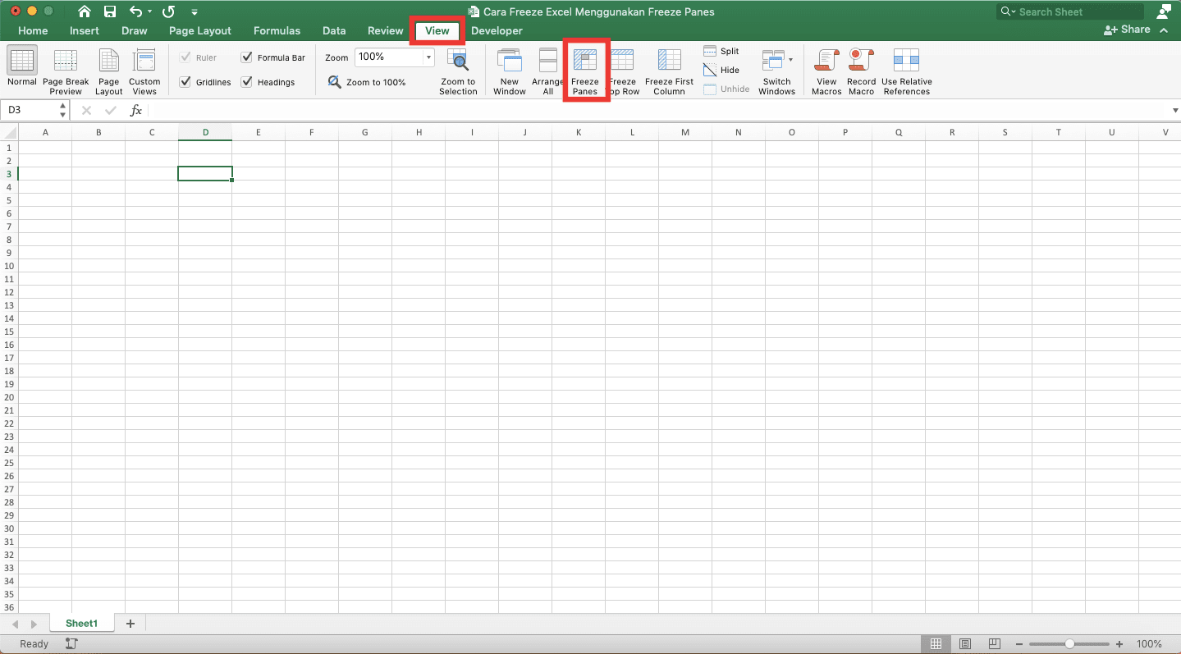
Task: Click Zoom to Selection
Action: [x=458, y=72]
